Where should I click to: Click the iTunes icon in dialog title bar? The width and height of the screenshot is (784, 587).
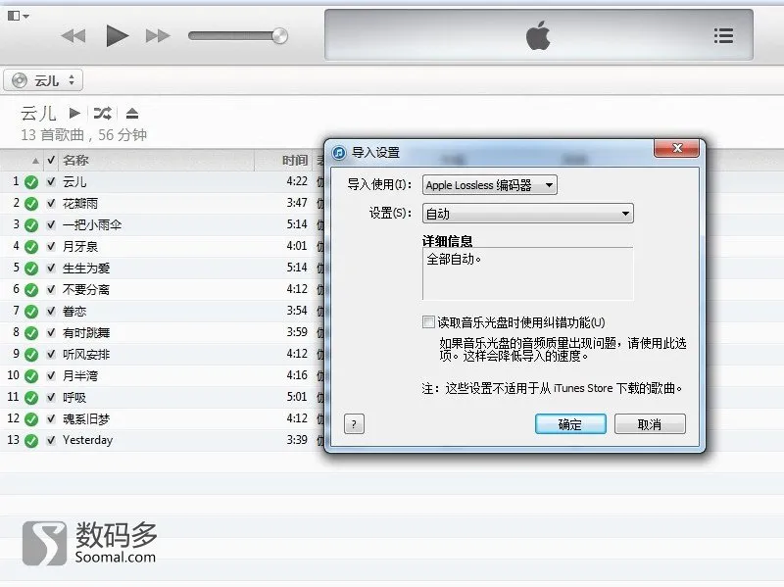click(x=339, y=153)
